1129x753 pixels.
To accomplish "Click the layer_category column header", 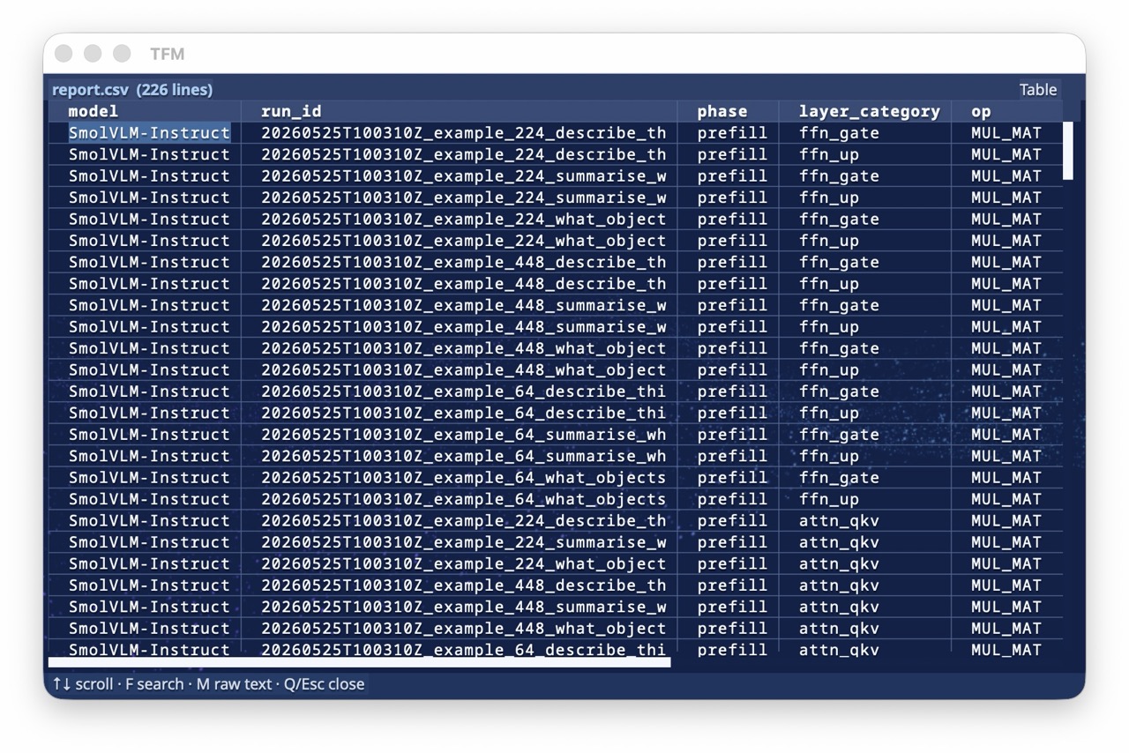I will tap(869, 111).
